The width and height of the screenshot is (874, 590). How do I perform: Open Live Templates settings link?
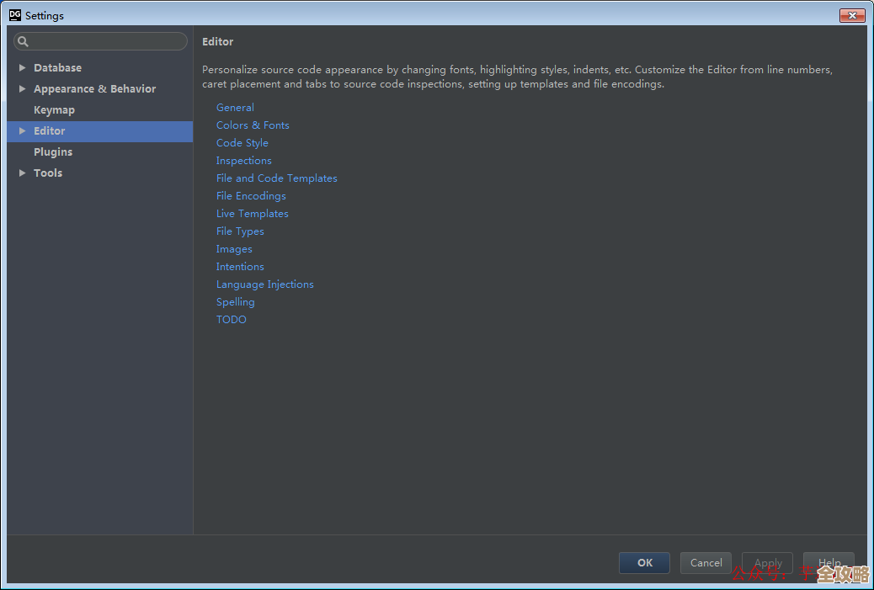point(252,213)
